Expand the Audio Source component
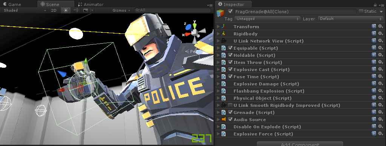The image size is (386, 146). 218,119
